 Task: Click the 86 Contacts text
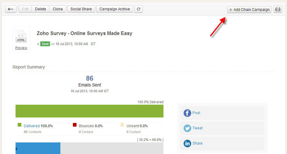(33, 132)
